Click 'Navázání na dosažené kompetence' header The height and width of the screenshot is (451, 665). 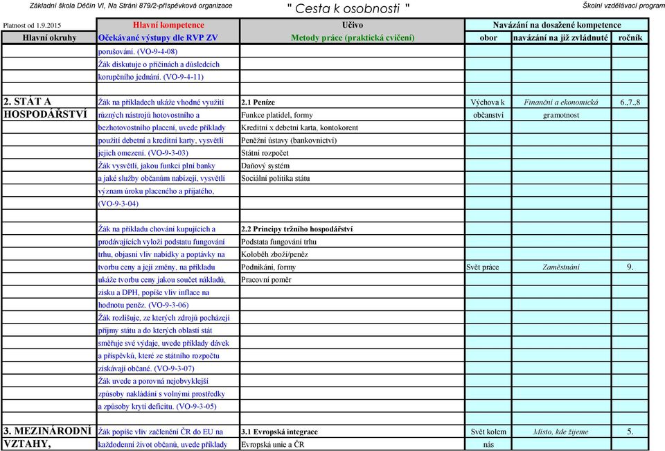557,25
